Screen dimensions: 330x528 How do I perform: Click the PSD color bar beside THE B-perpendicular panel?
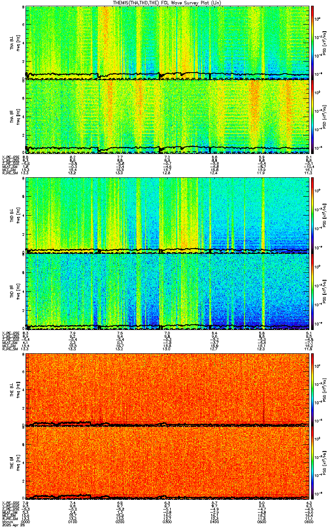pos(312,390)
